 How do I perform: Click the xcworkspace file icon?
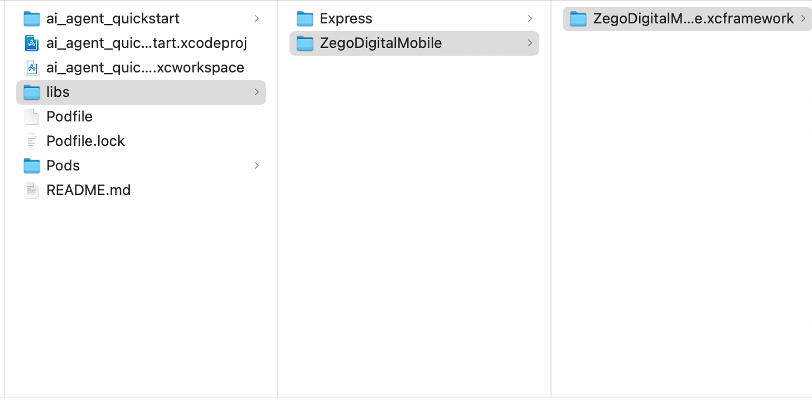pyautogui.click(x=32, y=68)
